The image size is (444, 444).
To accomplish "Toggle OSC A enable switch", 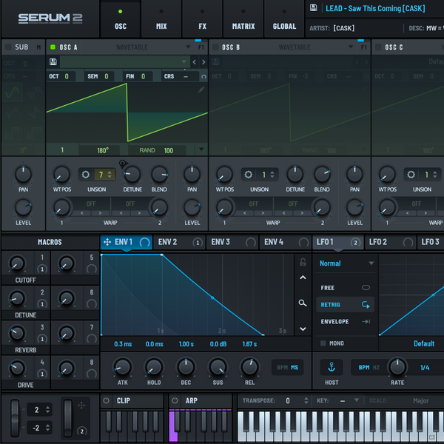I will [53, 47].
